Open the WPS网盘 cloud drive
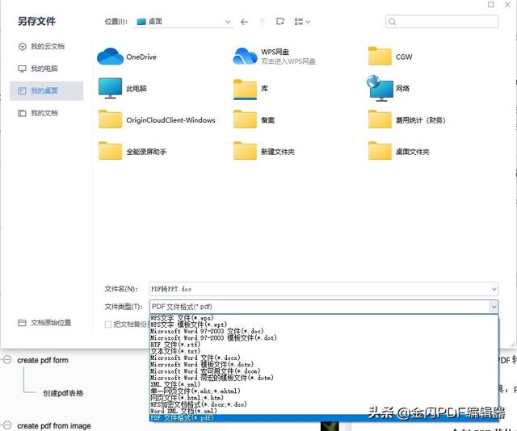The height and width of the screenshot is (431, 517). point(275,56)
